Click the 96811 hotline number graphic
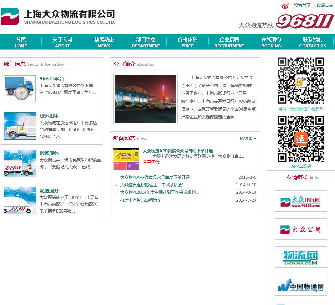Image resolution: width=335 pixels, height=305 pixels. coord(305,21)
